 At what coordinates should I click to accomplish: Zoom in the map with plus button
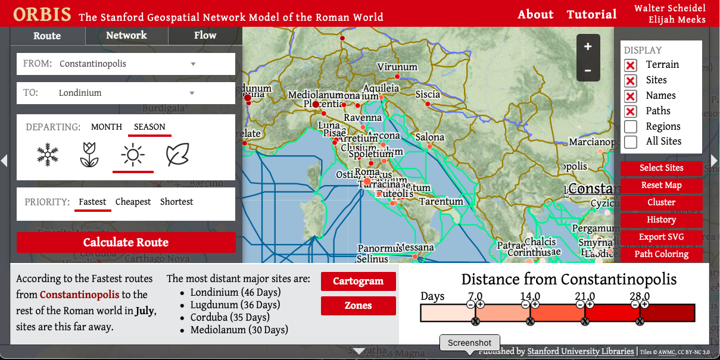click(x=588, y=46)
